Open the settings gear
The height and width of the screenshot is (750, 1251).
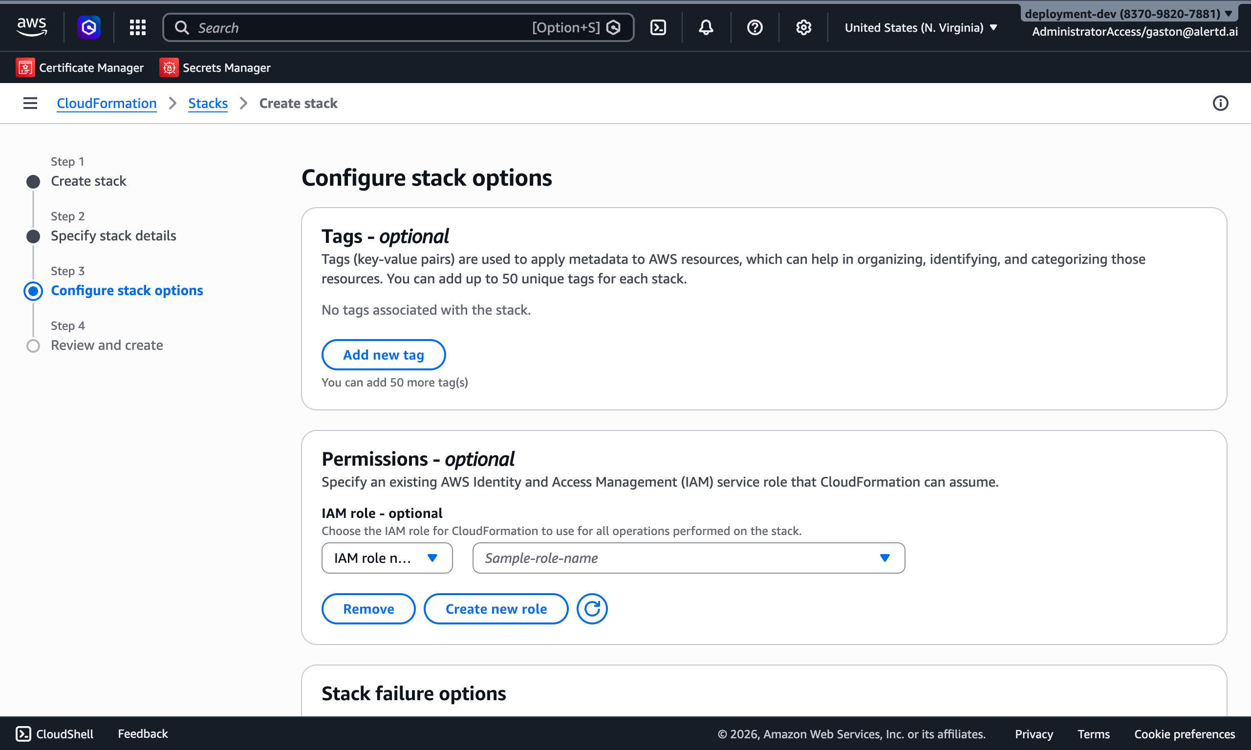[x=803, y=27]
